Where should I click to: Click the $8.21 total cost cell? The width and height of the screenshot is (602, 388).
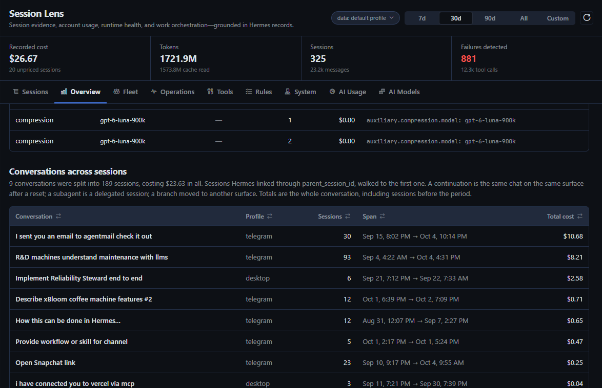575,257
